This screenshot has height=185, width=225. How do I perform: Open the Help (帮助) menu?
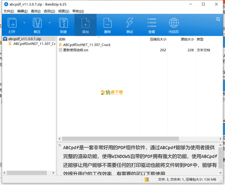click(x=78, y=11)
